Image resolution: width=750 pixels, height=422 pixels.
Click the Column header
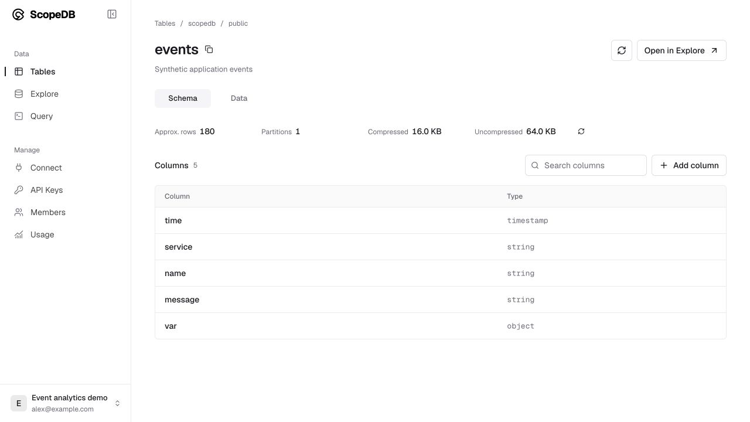177,196
